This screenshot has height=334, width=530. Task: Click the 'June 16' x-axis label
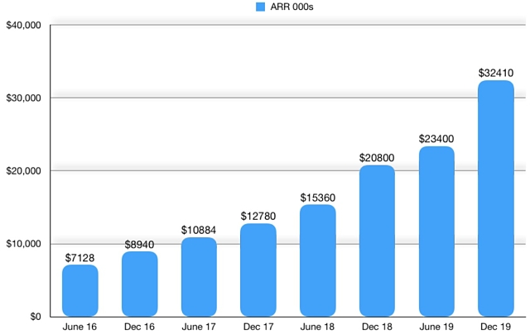click(x=80, y=327)
